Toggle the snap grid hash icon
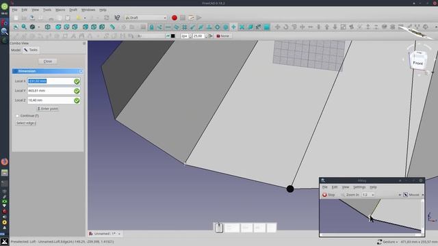The width and height of the screenshot is (438, 246). coord(184,27)
